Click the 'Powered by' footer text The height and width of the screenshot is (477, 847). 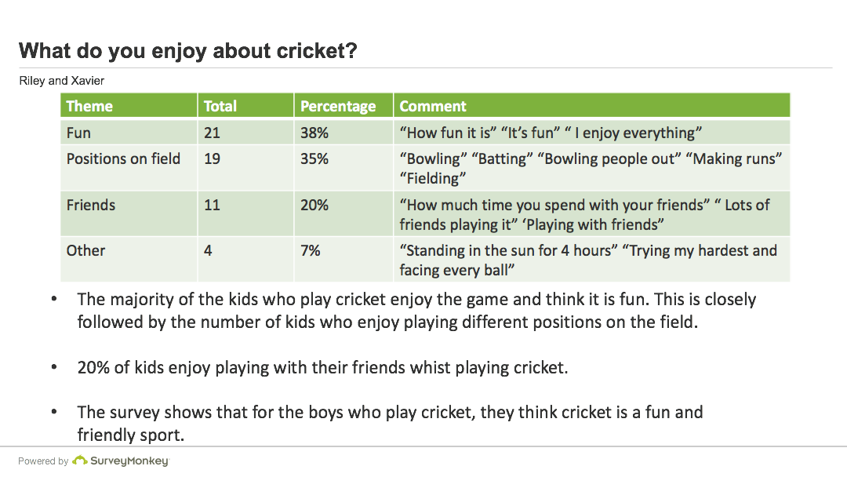click(43, 461)
